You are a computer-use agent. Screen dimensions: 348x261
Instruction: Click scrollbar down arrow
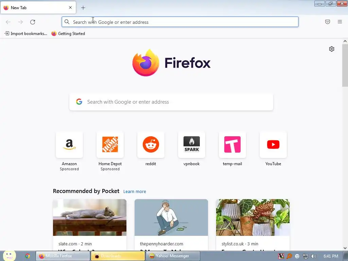(x=345, y=248)
